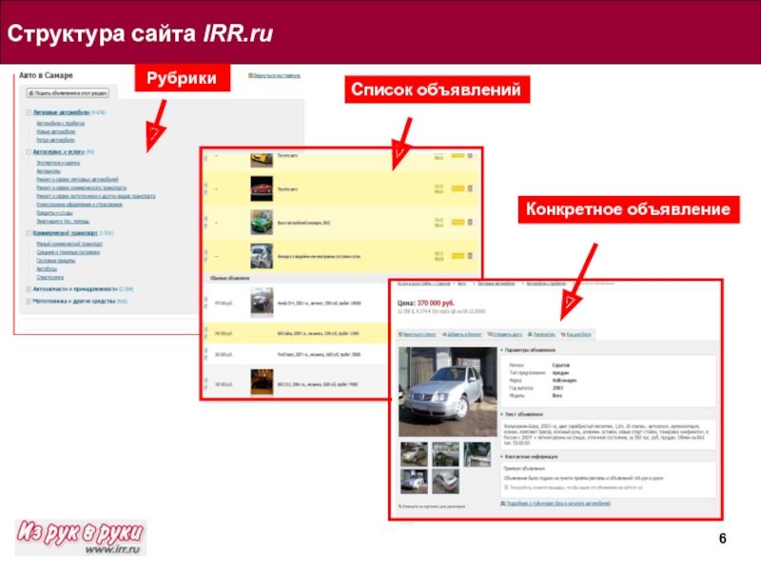Click the Отправить другу envelope icon
The height and width of the screenshot is (571, 761).
pos(490,335)
